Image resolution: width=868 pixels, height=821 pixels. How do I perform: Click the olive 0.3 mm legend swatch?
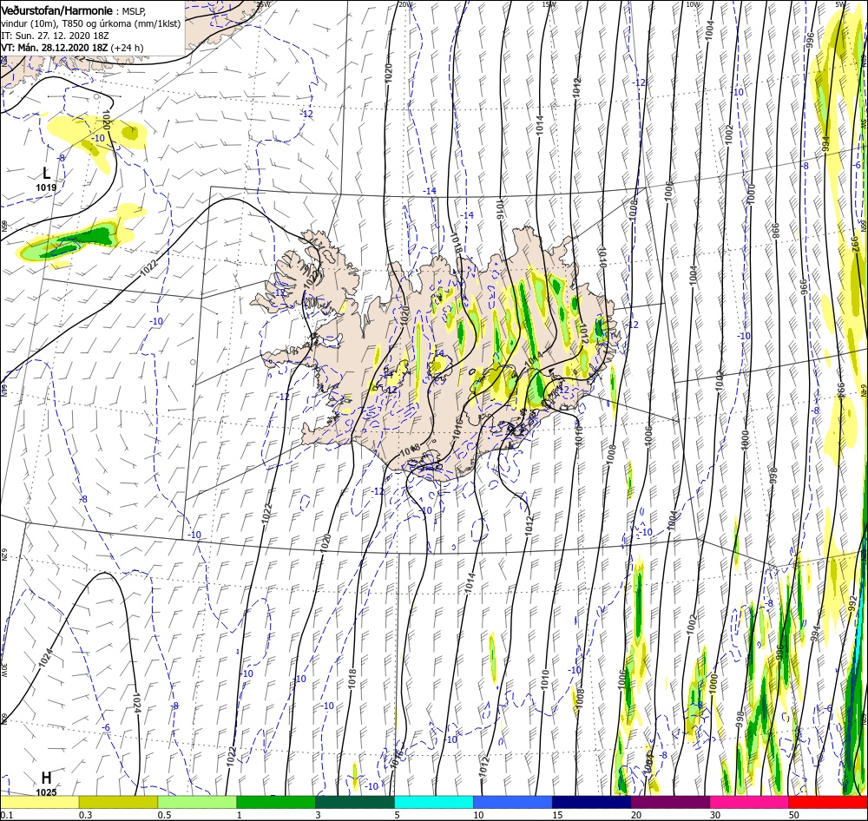(118, 802)
